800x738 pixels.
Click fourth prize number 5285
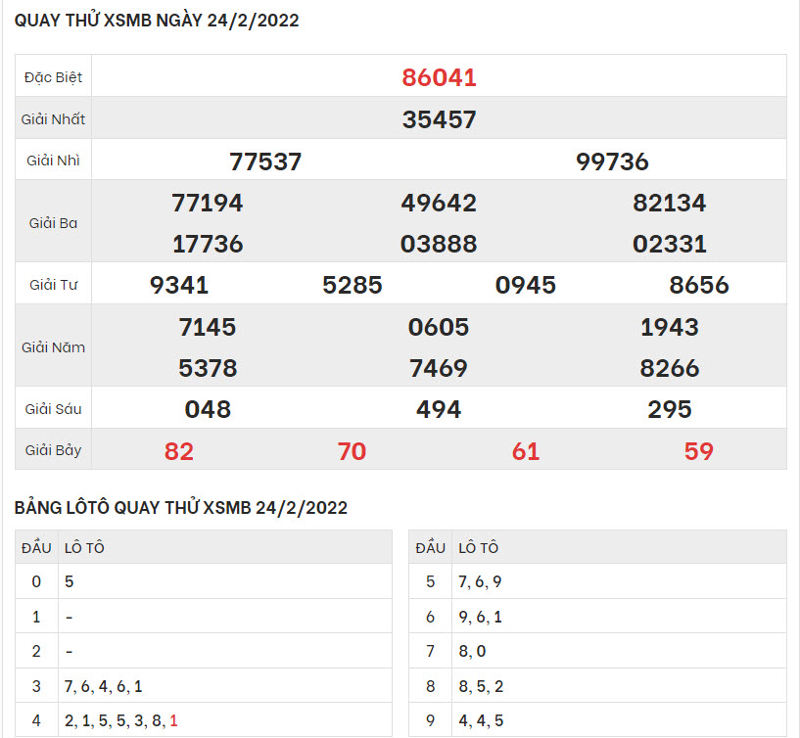(353, 285)
